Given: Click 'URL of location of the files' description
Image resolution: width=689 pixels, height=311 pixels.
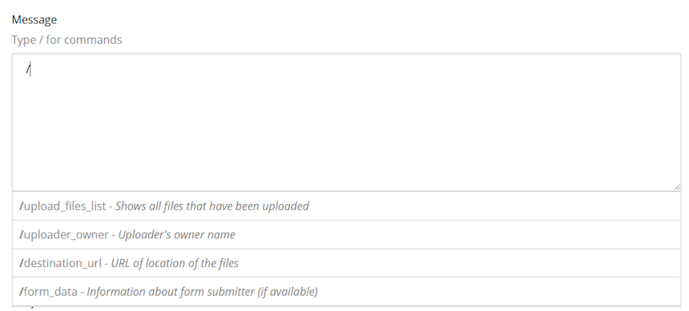Looking at the screenshot, I should tap(175, 263).
